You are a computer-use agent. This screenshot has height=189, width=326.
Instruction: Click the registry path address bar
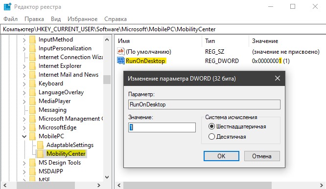[163, 29]
